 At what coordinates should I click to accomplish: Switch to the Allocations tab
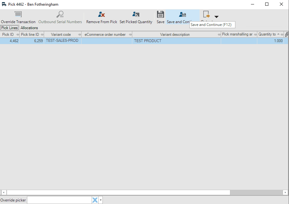pyautogui.click(x=29, y=28)
